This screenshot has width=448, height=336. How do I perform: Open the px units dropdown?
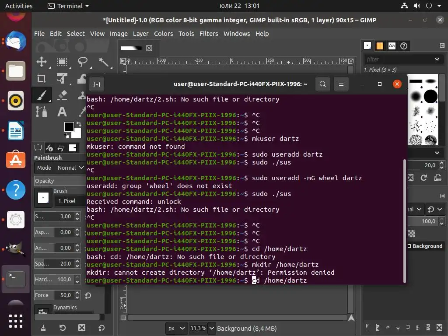(x=177, y=328)
